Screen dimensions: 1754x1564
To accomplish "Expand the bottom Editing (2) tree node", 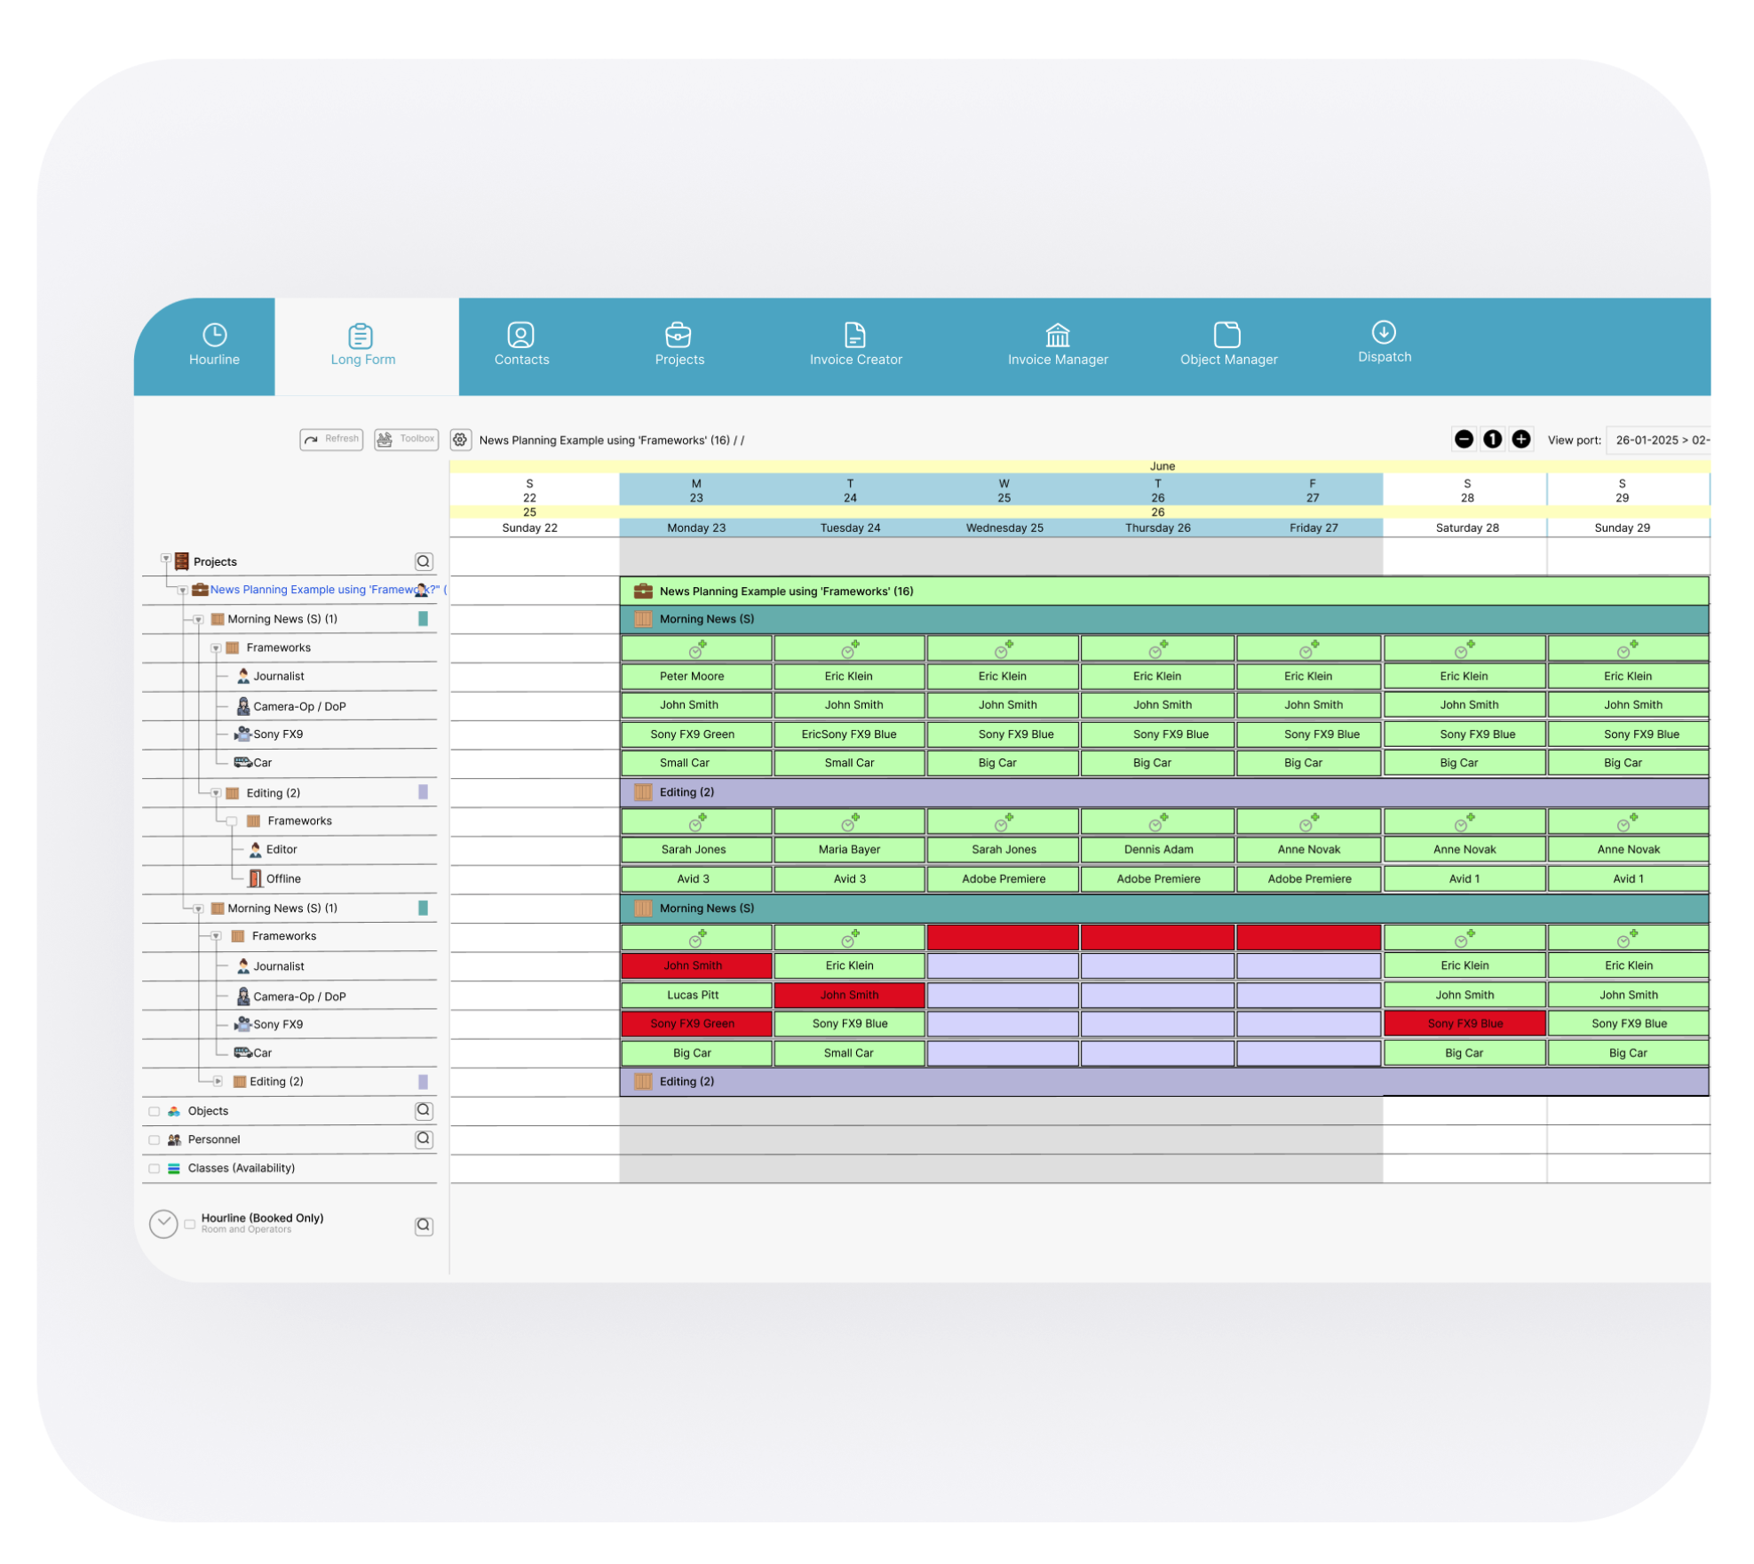I will coord(218,1082).
